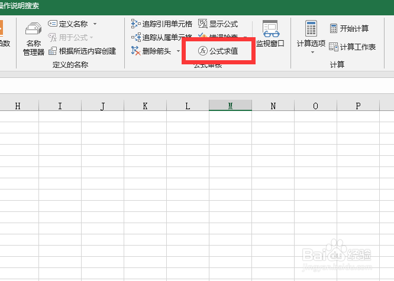Screen dimensions: 394x281
Task: Open Calculation Options (计算选项) menu
Action: pyautogui.click(x=311, y=37)
